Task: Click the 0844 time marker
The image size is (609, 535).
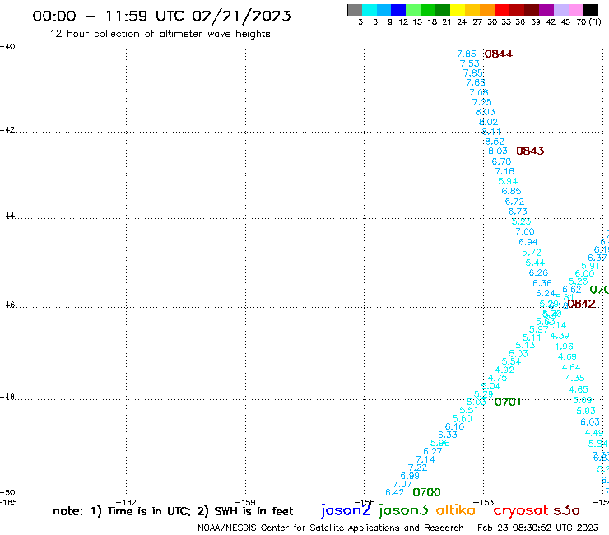Action: [x=498, y=54]
